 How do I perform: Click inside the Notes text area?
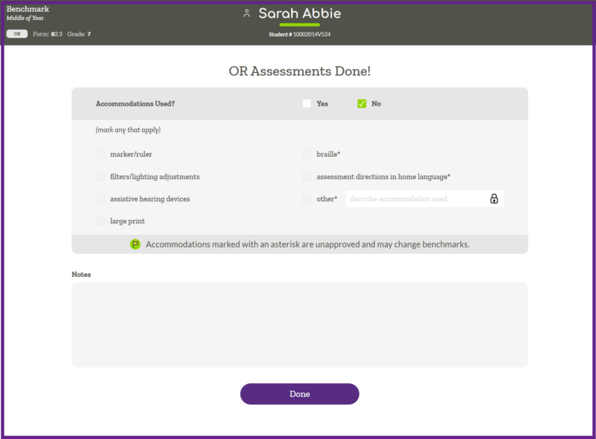(x=300, y=324)
